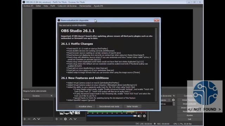Screen dimensions: 225x126
Task: Select the Escena row in the scenes list
Action: point(38,99)
